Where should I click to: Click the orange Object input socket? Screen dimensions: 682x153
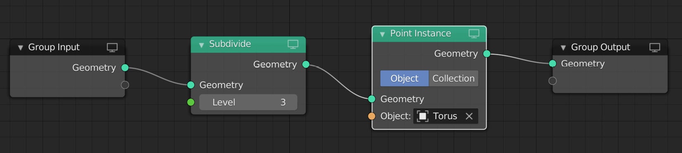coord(372,116)
